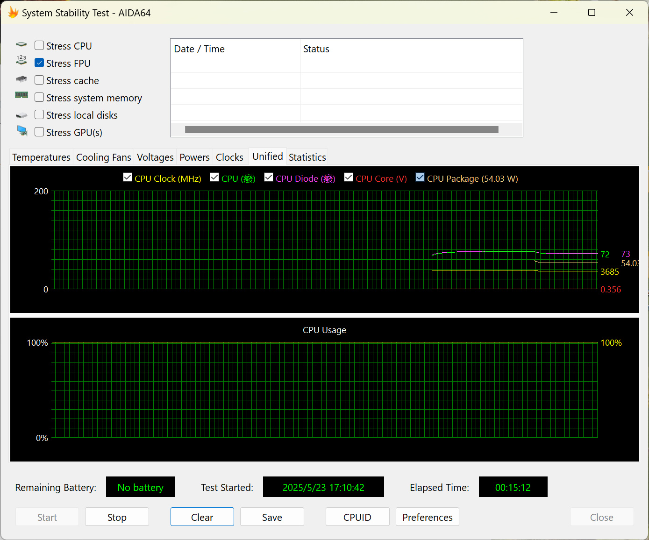
Task: Toggle the CPU Clock (MHz) graph checkbox
Action: pos(128,178)
